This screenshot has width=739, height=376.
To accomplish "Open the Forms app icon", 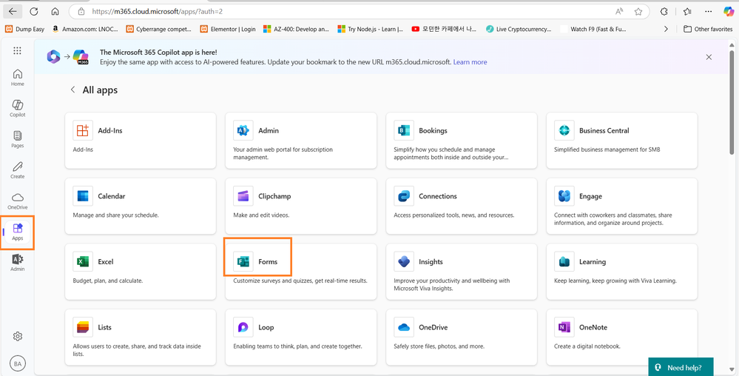I will point(243,262).
